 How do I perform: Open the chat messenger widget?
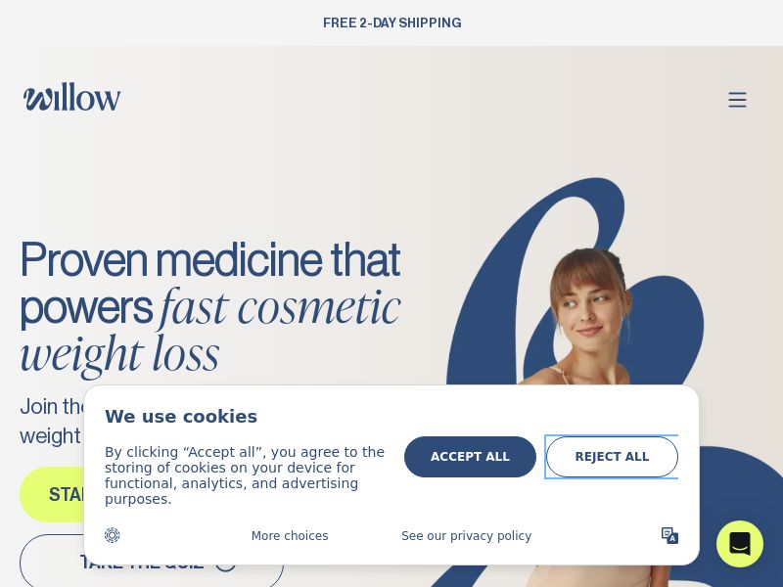pos(740,544)
